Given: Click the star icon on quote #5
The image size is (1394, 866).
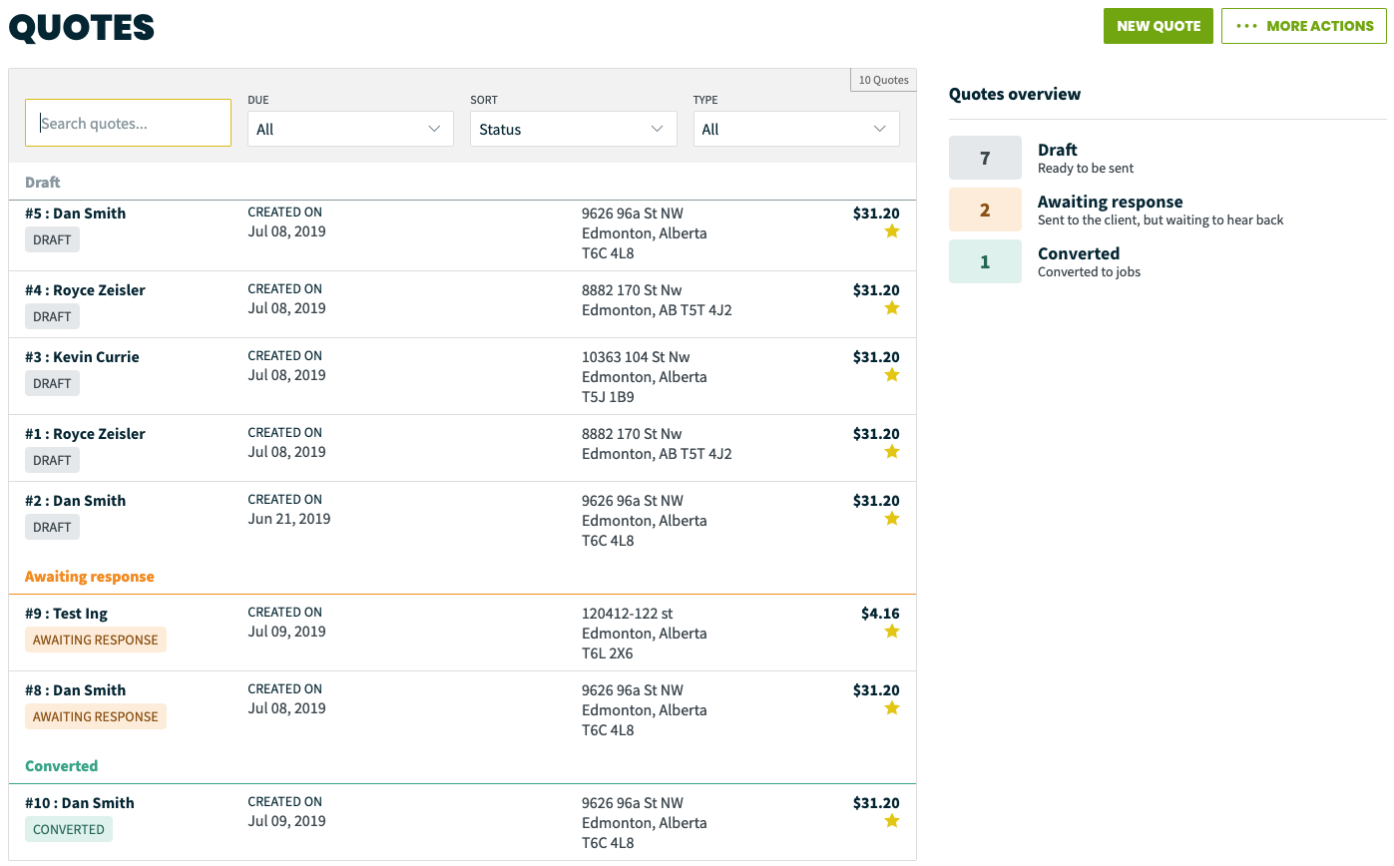Looking at the screenshot, I should point(891,231).
